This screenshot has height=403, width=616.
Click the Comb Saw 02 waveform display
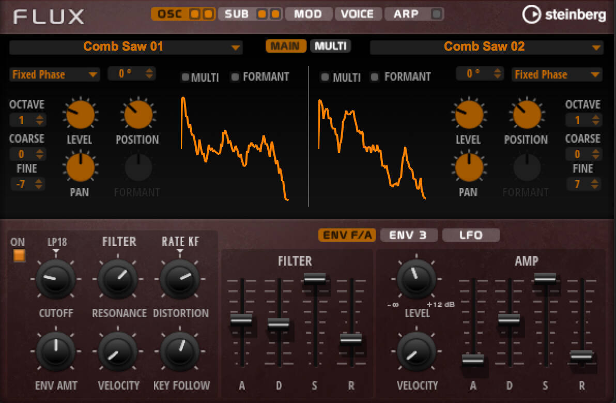pos(372,149)
